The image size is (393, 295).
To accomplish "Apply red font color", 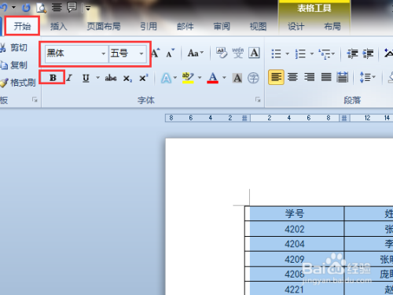I will [x=212, y=78].
